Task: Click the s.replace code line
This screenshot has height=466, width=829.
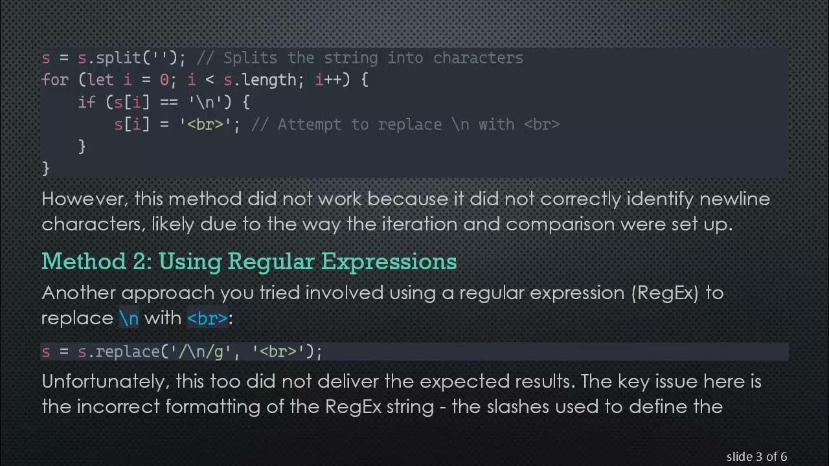Action: point(181,351)
